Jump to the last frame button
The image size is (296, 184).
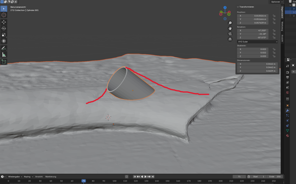coord(153,176)
